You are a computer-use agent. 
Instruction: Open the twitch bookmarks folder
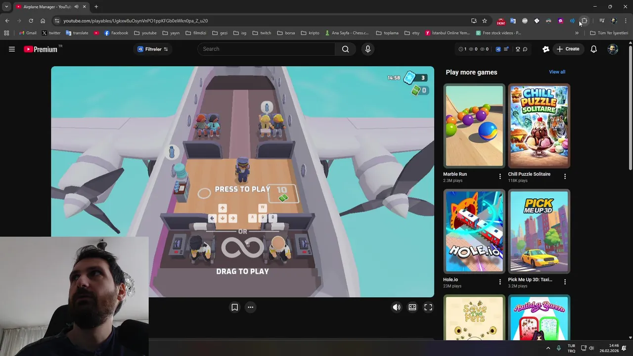click(262, 33)
